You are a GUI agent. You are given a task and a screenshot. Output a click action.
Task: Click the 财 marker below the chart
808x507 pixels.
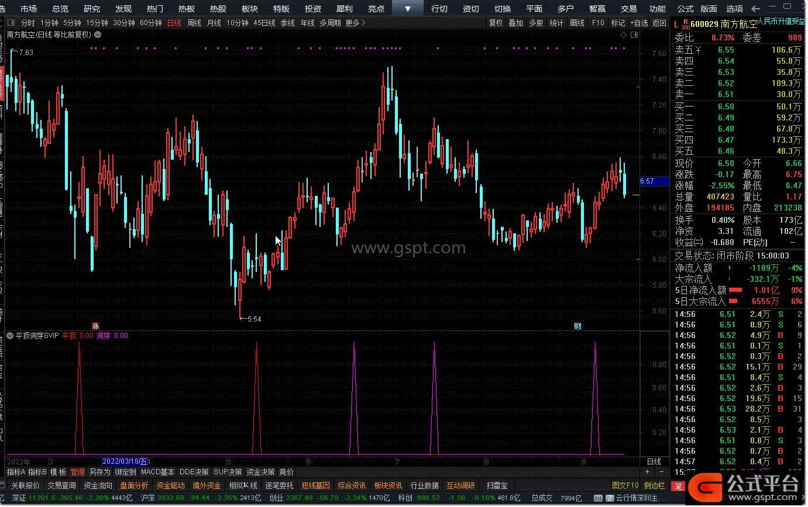click(x=577, y=326)
